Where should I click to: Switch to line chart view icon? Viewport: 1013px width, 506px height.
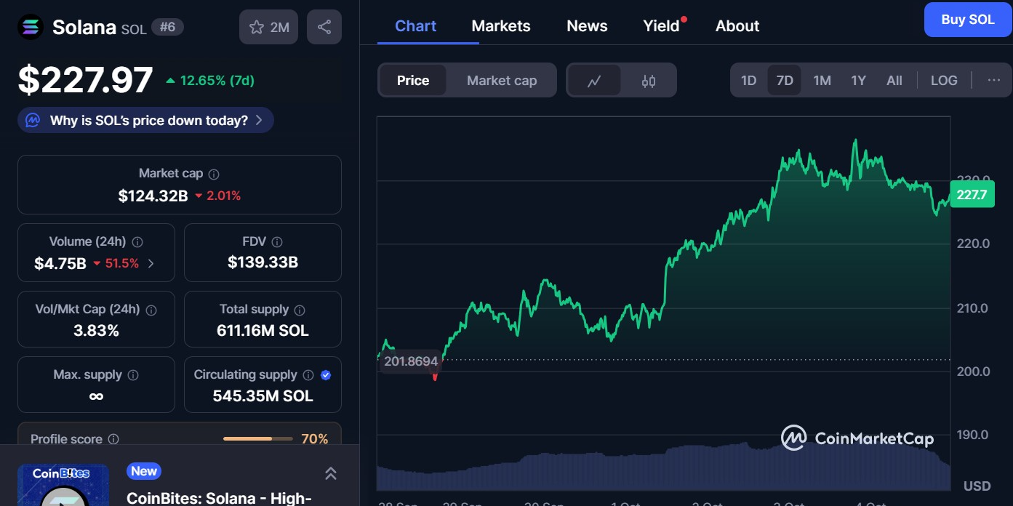click(x=594, y=81)
